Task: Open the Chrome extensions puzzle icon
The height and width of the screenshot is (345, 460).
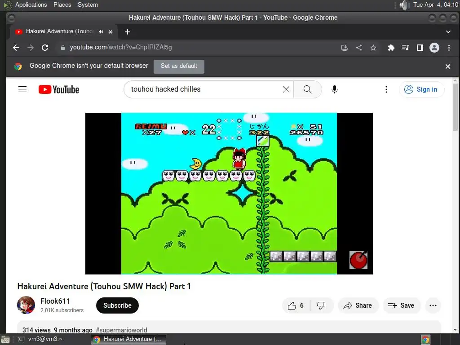Action: pyautogui.click(x=391, y=48)
